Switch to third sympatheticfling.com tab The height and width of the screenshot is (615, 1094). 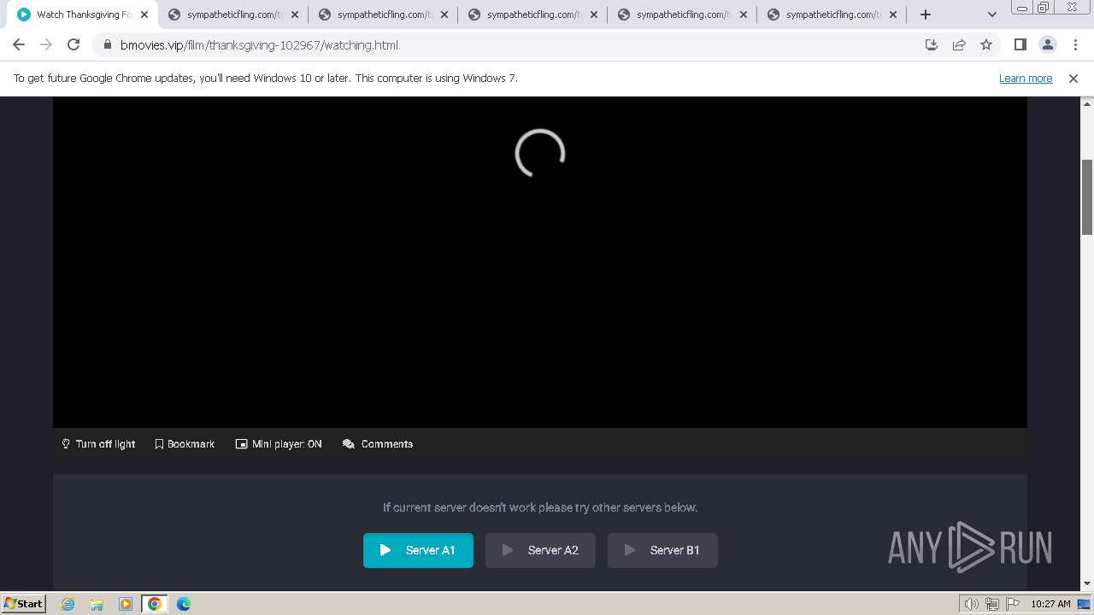[x=532, y=15]
